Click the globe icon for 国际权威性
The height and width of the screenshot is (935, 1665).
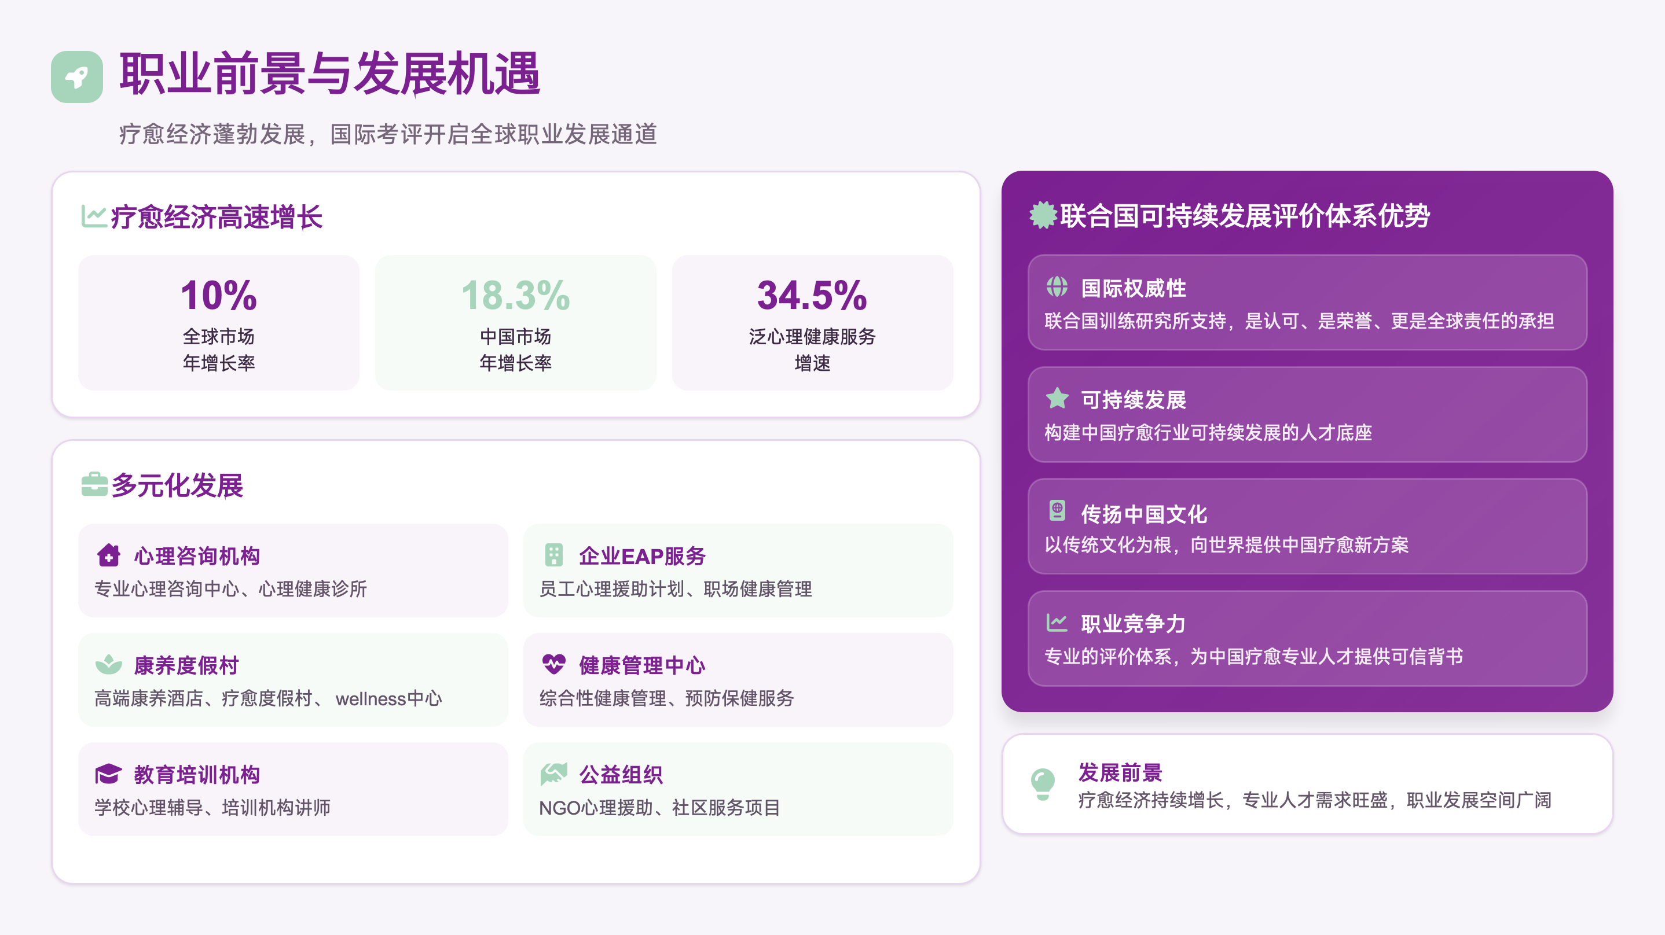[1057, 286]
